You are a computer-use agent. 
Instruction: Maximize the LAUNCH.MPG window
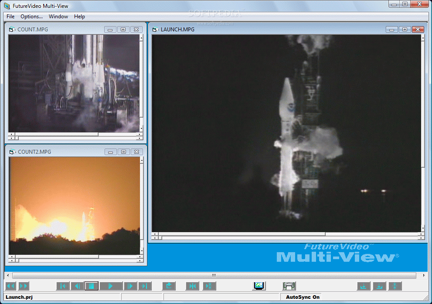[405, 30]
